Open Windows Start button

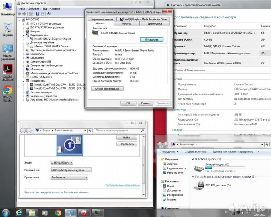(6, 213)
